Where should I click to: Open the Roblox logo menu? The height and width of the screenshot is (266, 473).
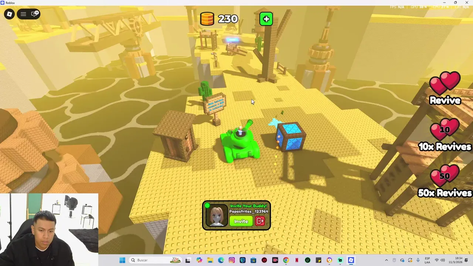coord(9,14)
